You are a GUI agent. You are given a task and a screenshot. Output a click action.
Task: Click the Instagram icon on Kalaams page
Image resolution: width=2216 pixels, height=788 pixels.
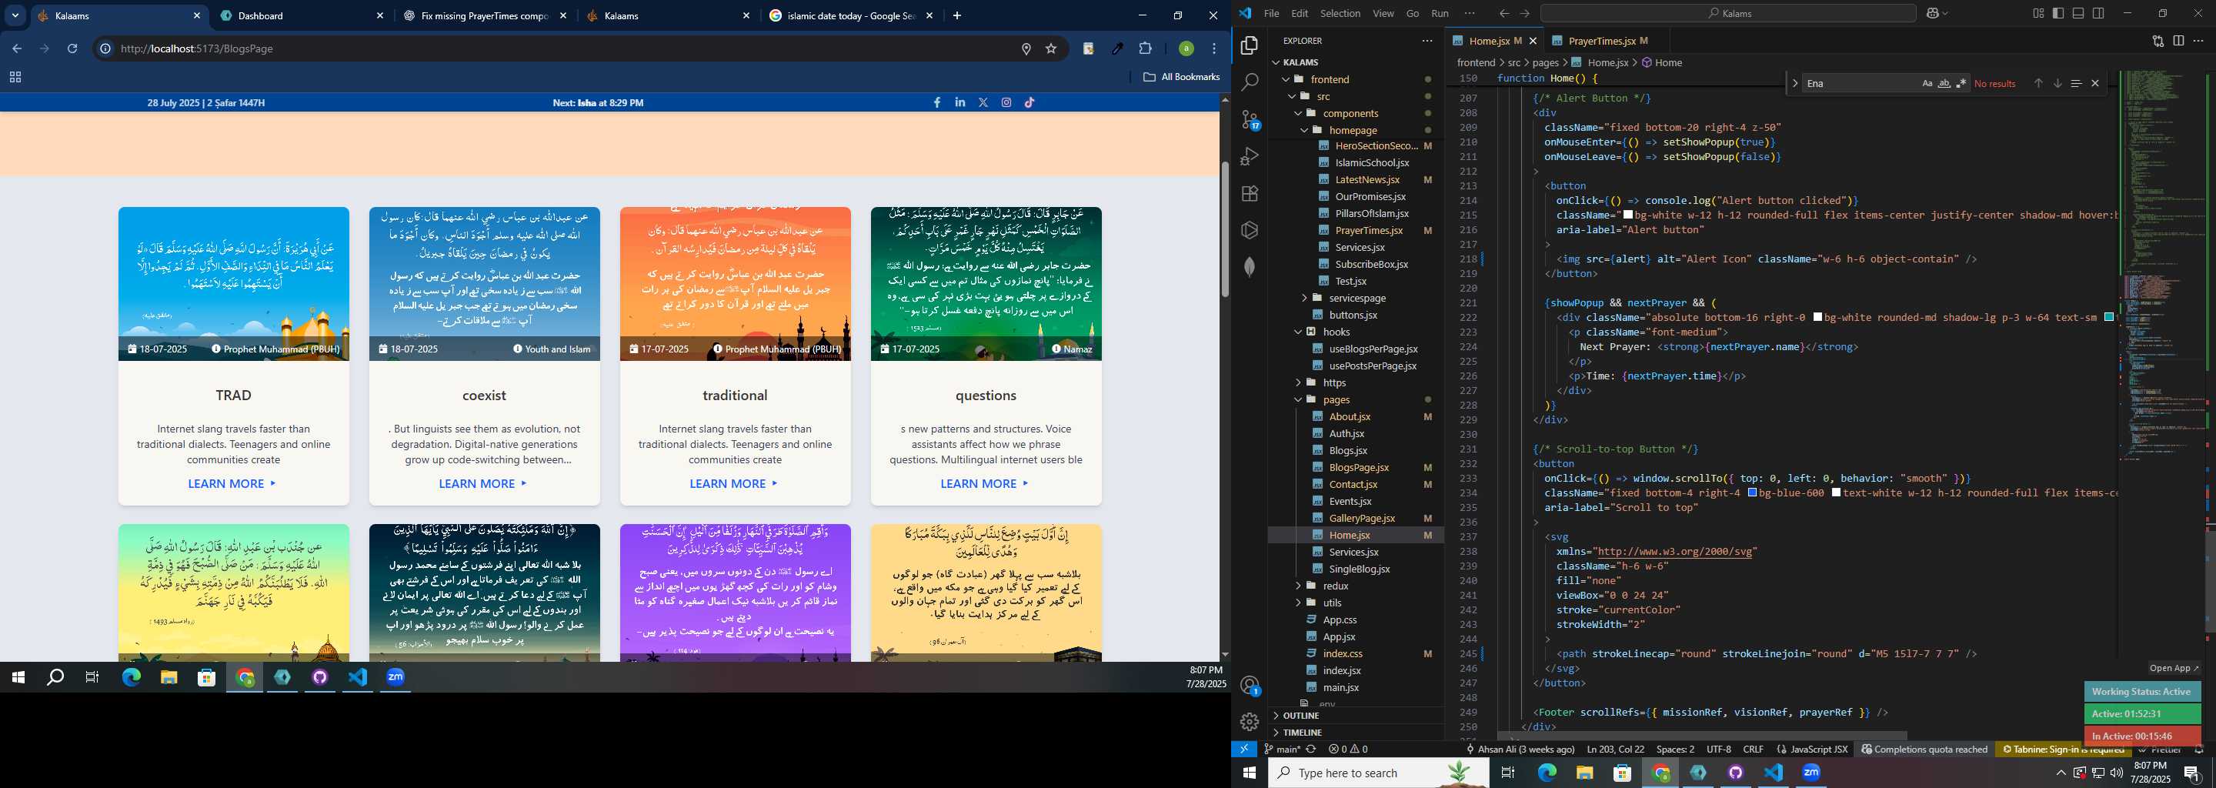point(1006,102)
